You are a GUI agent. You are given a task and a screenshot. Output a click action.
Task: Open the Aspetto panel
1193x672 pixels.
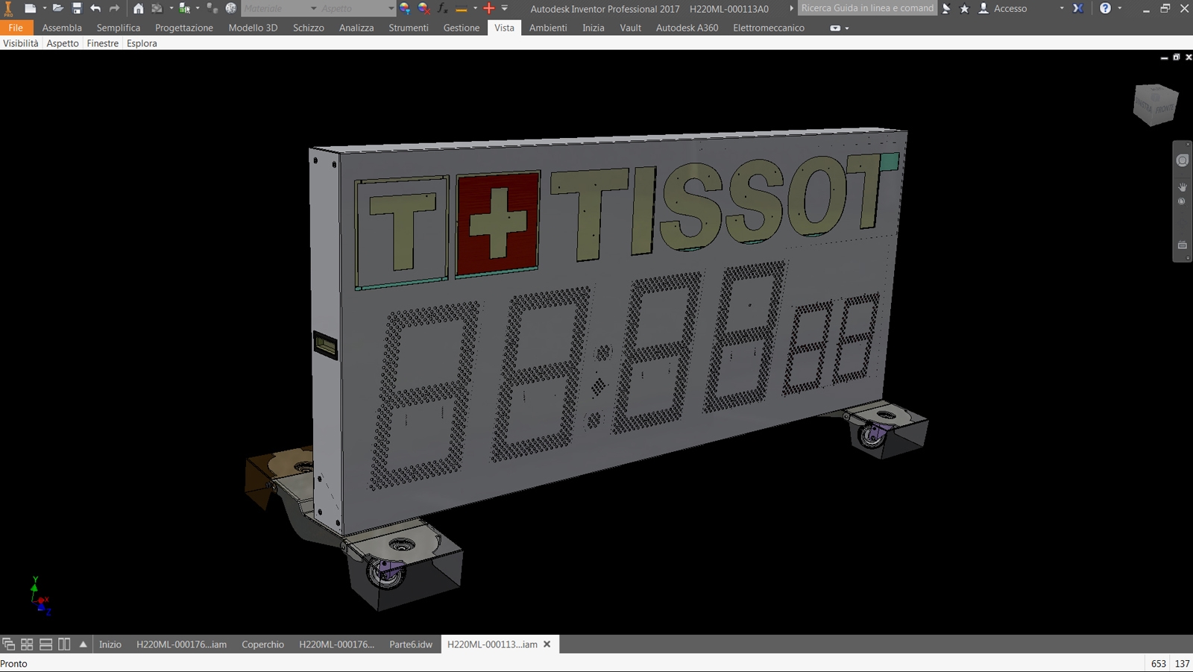click(63, 43)
